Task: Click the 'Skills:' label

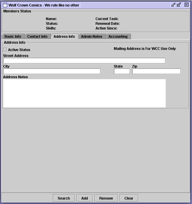Action: click(x=51, y=28)
